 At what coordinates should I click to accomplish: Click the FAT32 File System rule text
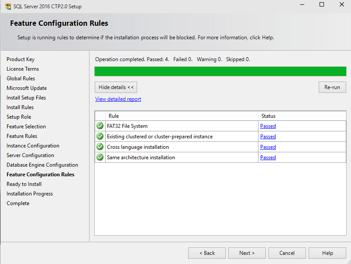(x=127, y=126)
